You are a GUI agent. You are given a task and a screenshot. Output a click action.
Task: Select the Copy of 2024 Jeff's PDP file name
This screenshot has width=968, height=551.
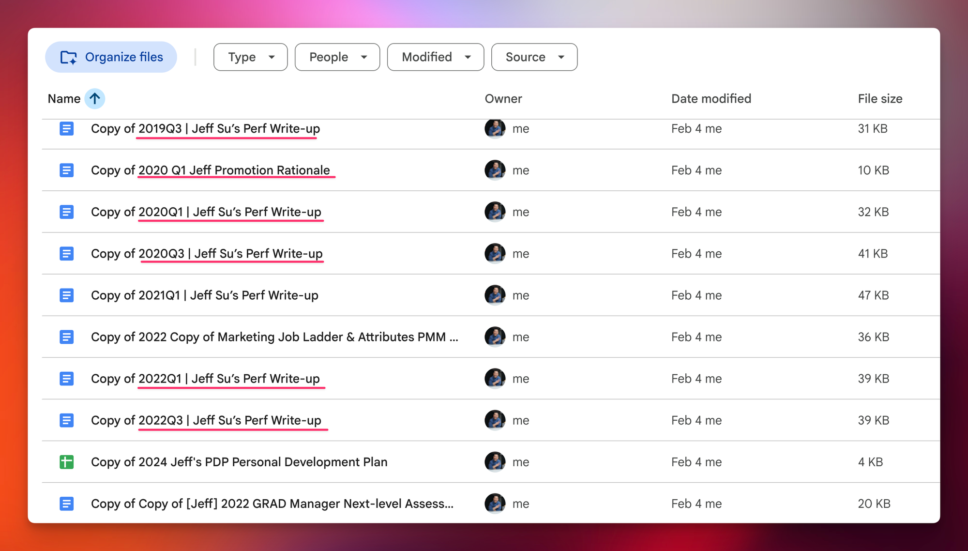(239, 462)
